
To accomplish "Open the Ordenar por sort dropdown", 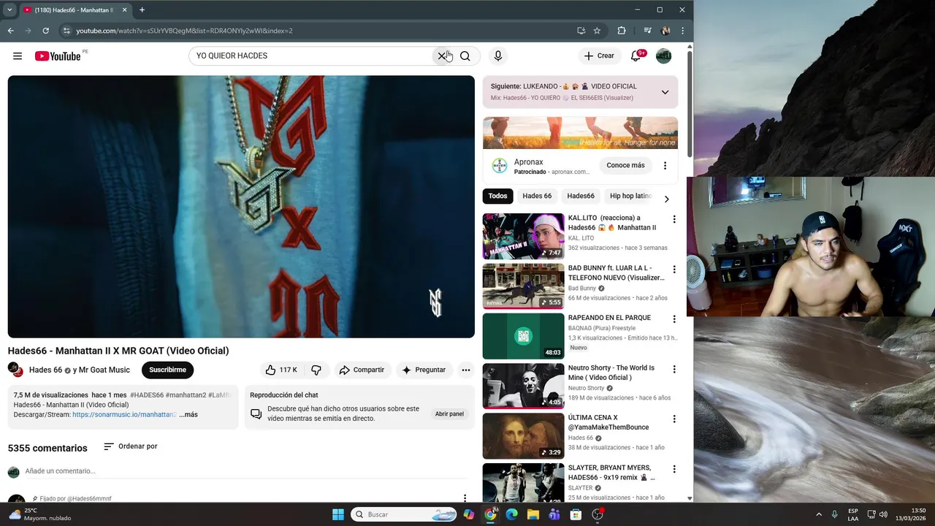I will pyautogui.click(x=130, y=446).
